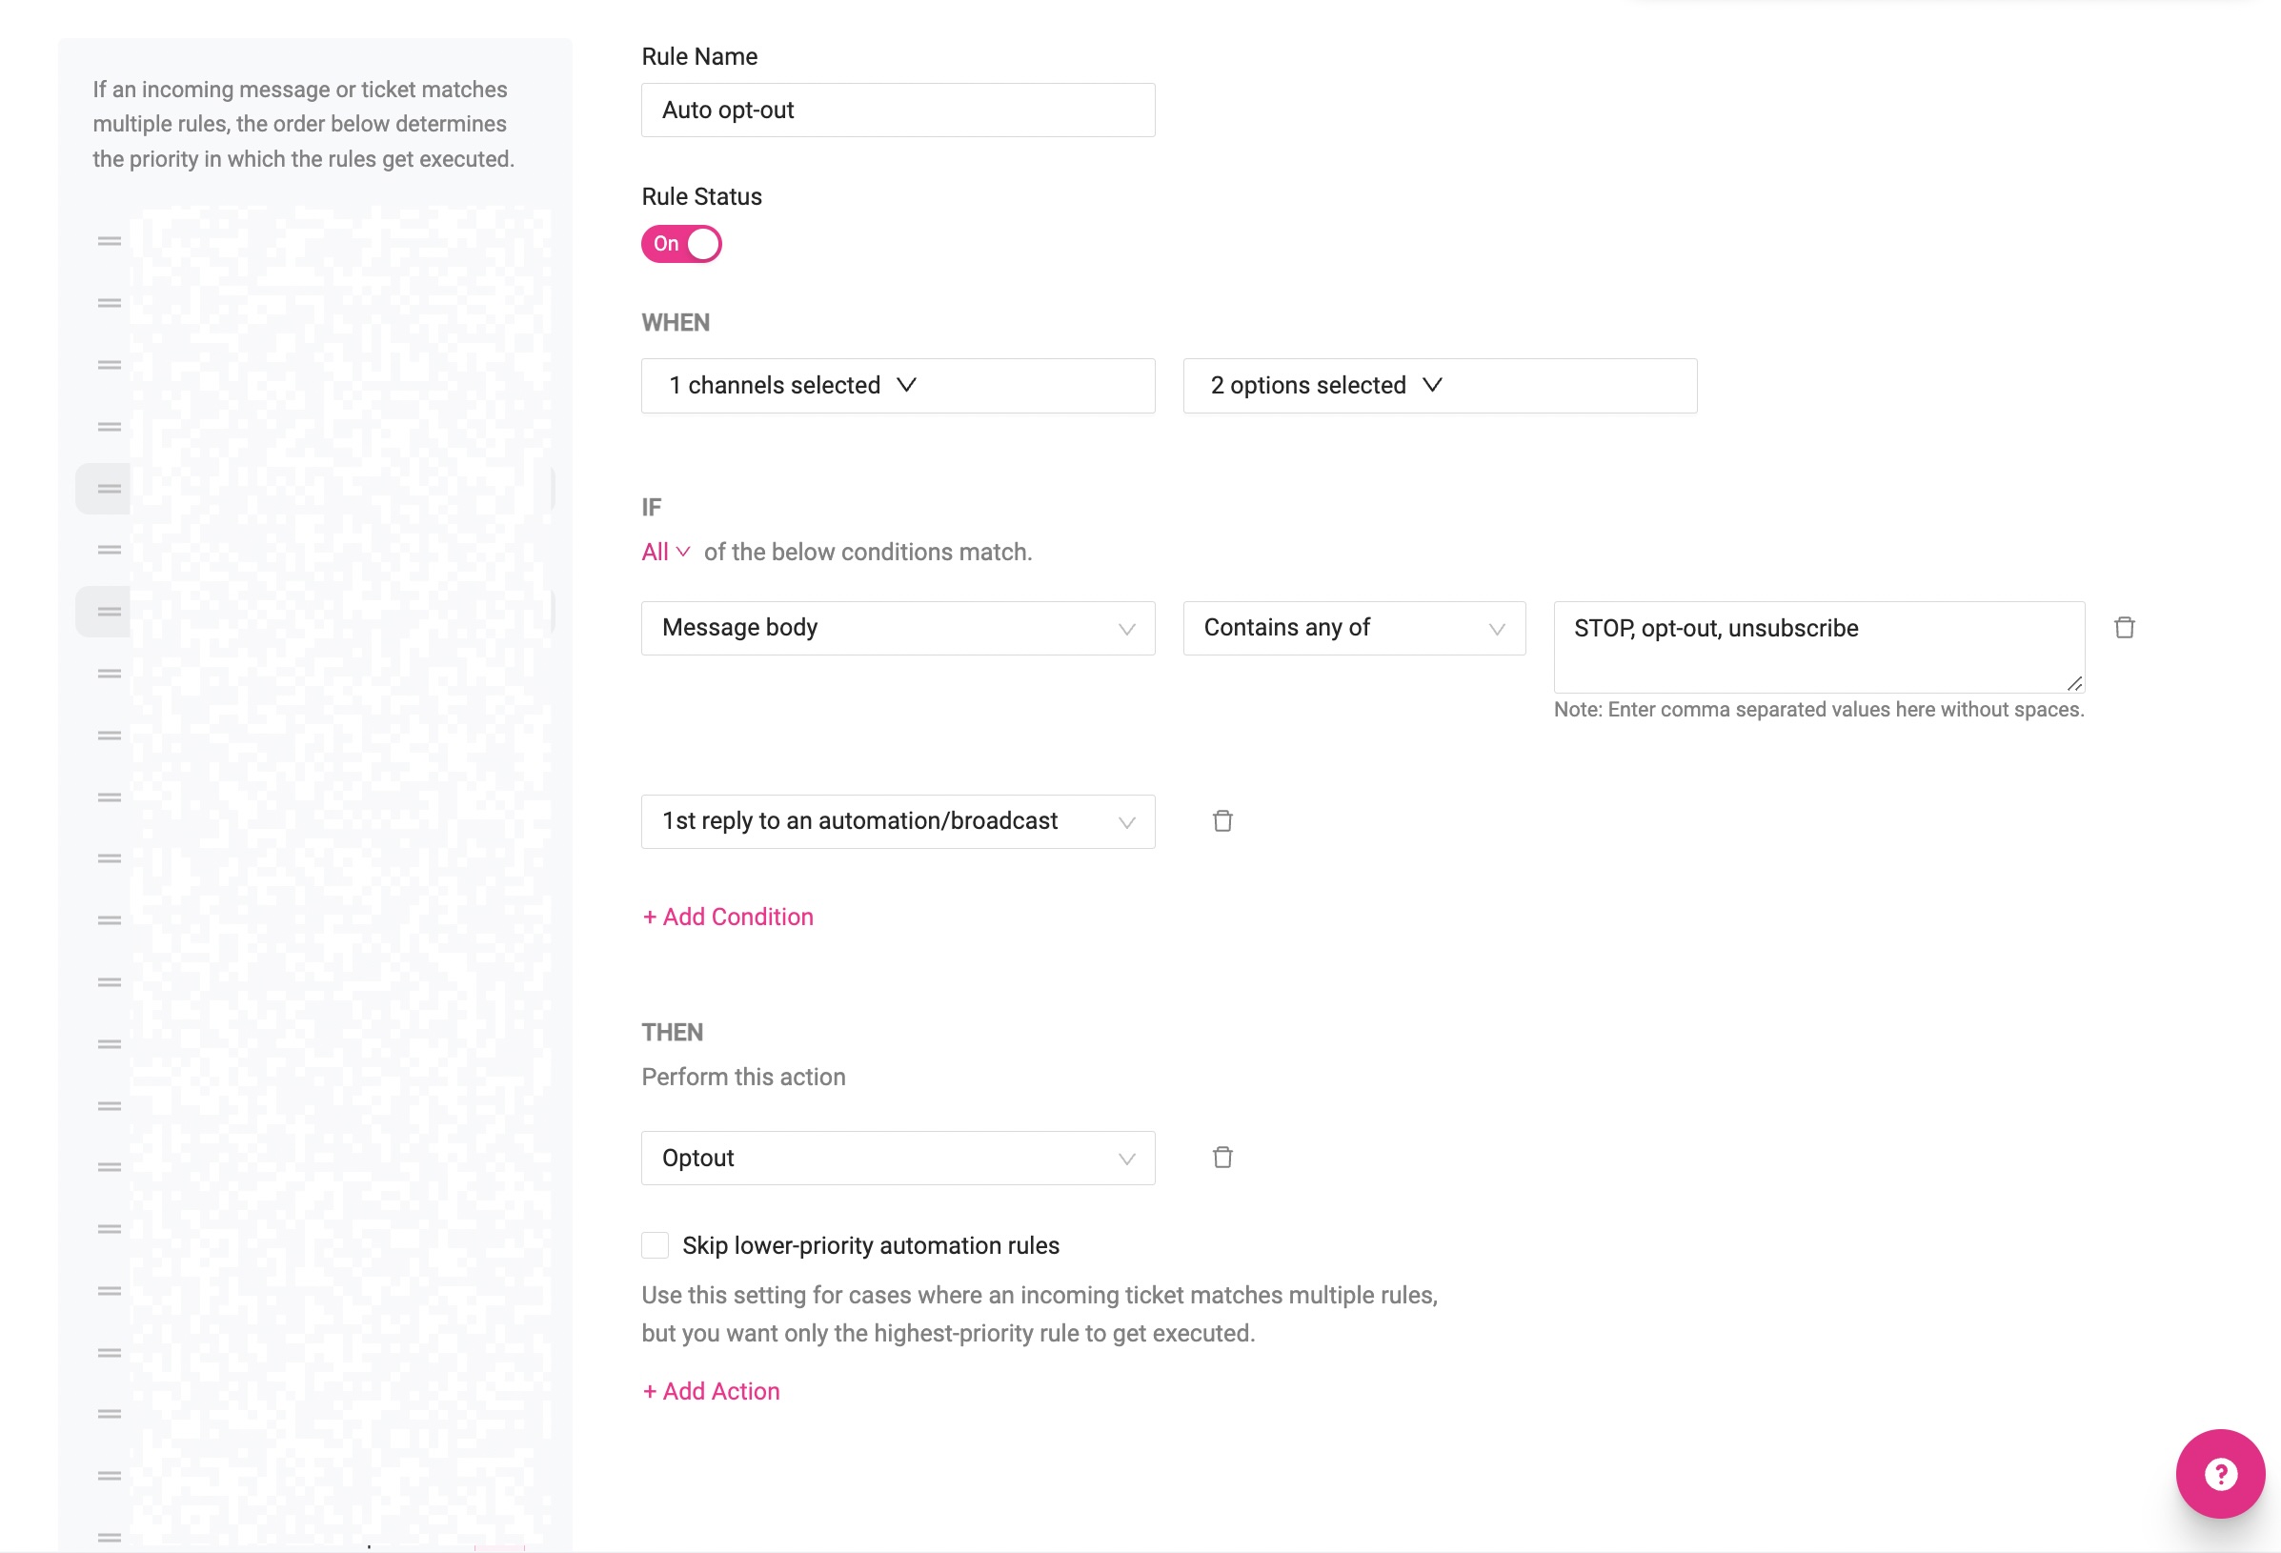
Task: Switch the All conditions match selector
Action: coord(665,552)
